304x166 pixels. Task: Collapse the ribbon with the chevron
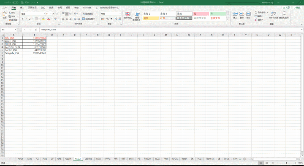coord(301,24)
